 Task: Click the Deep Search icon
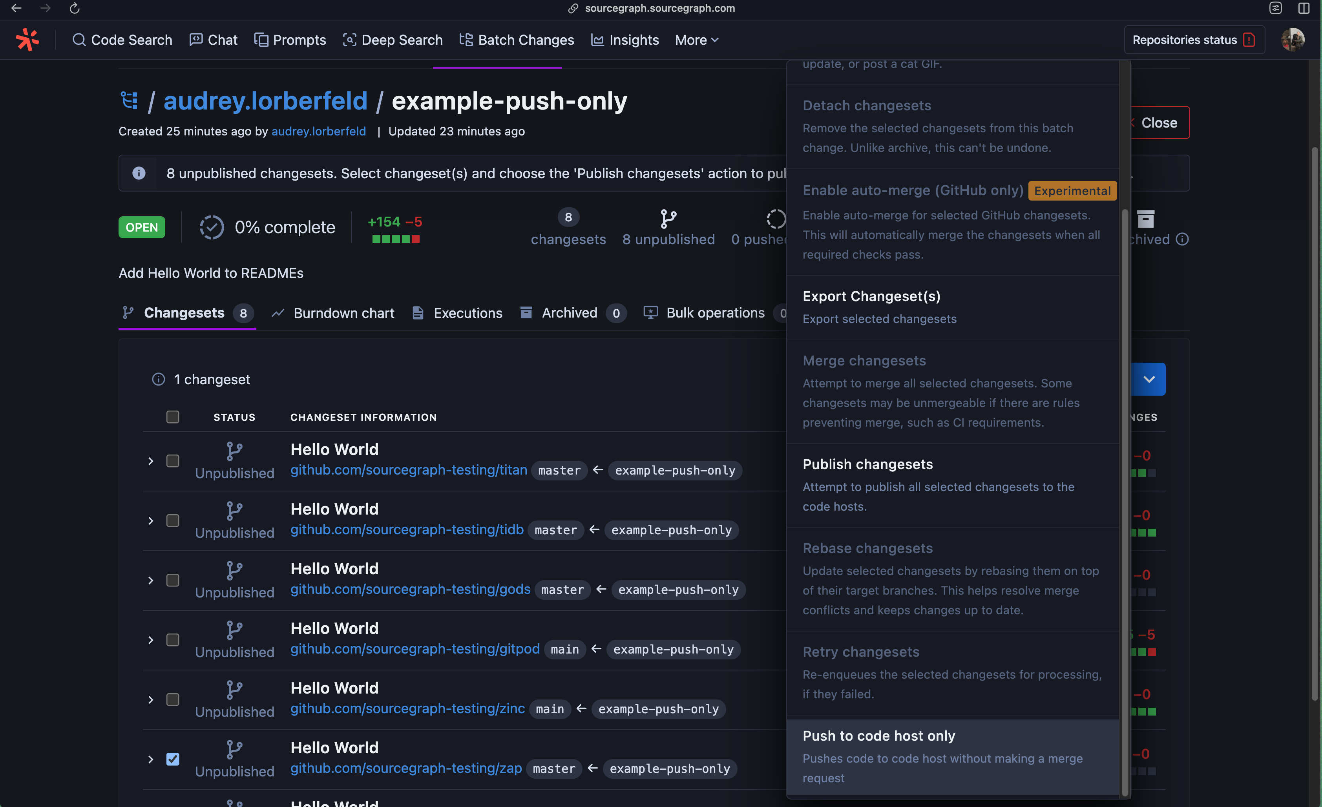(349, 40)
